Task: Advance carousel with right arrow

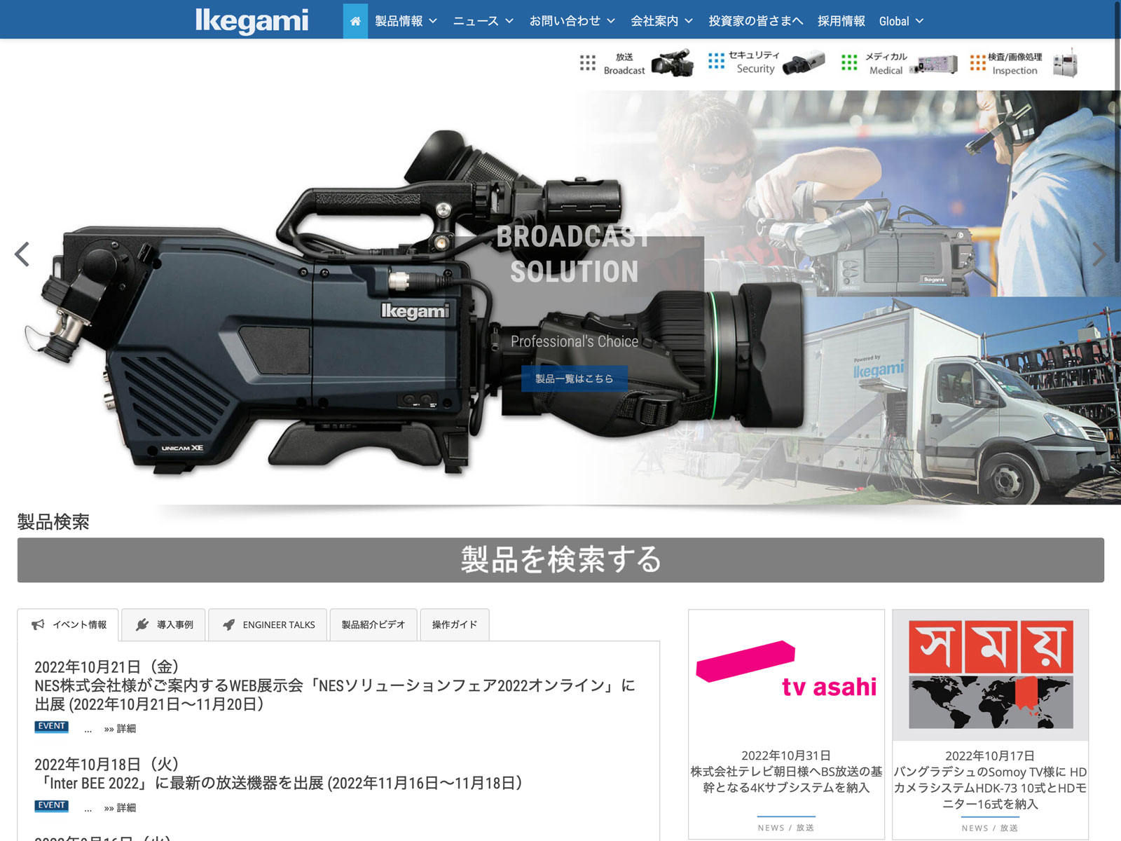Action: 1098,254
